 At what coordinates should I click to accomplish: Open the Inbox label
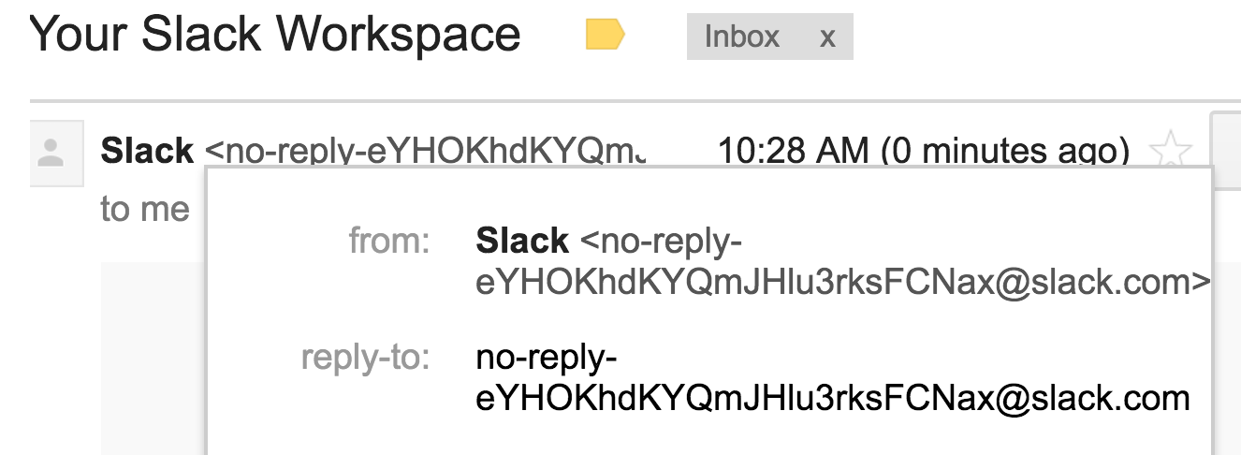(x=742, y=37)
